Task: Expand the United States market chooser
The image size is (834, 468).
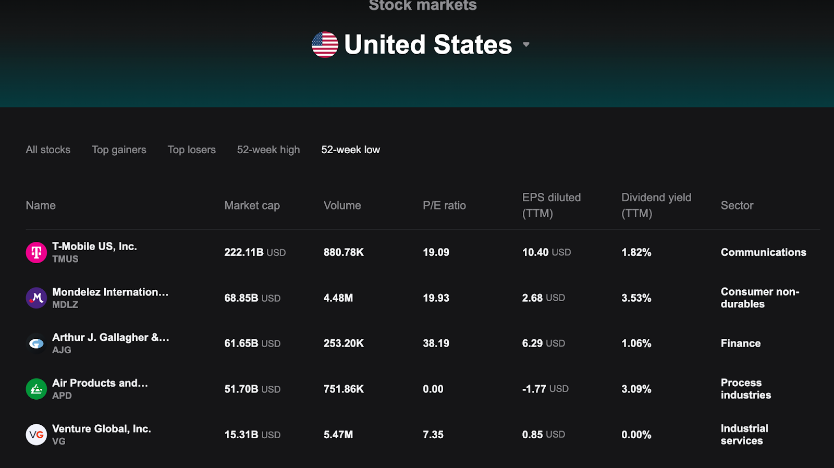Action: click(x=526, y=45)
